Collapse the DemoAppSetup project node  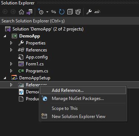point(5,78)
